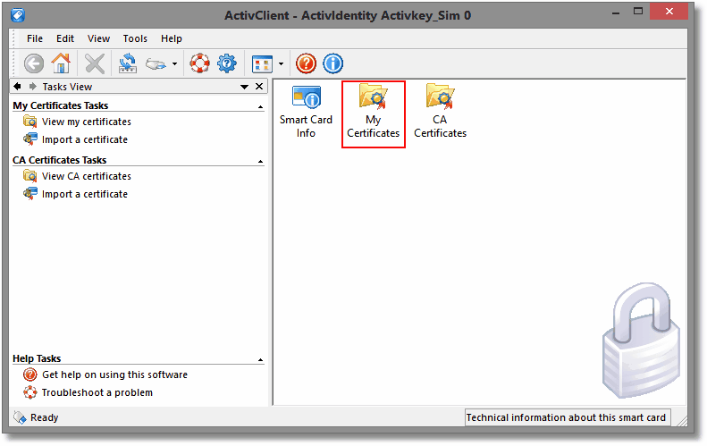The height and width of the screenshot is (446, 707).
Task: Open the File menu
Action: [x=35, y=38]
